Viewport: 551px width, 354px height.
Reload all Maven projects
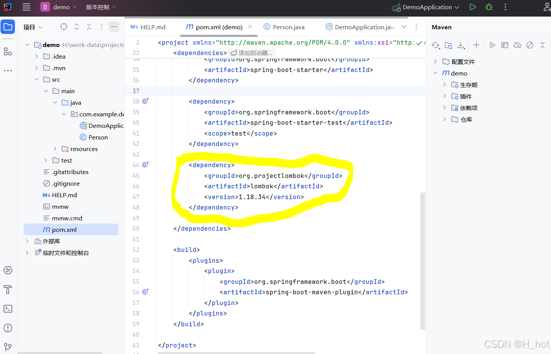[x=435, y=45]
